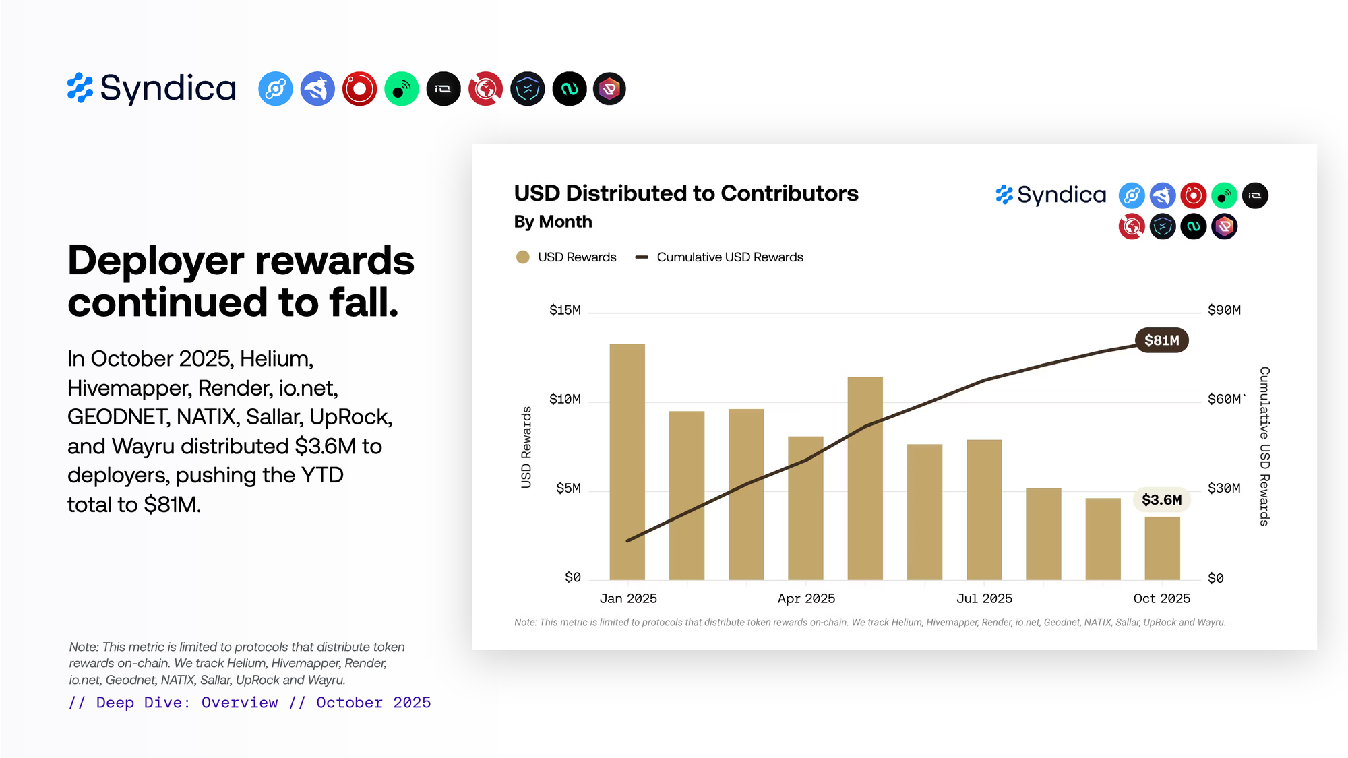Click the large Syndica logo in the top left
Screen dimensions: 1348x758
click(152, 88)
